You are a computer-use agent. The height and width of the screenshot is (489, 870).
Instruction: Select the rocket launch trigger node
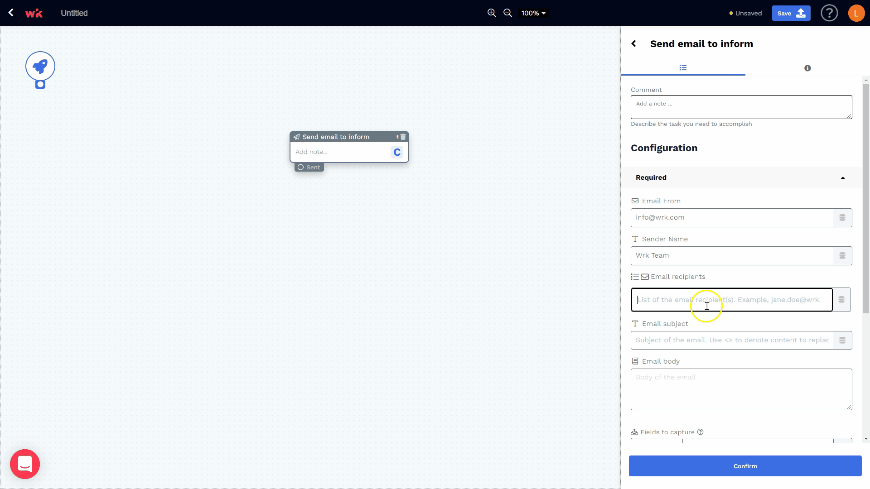coord(40,66)
